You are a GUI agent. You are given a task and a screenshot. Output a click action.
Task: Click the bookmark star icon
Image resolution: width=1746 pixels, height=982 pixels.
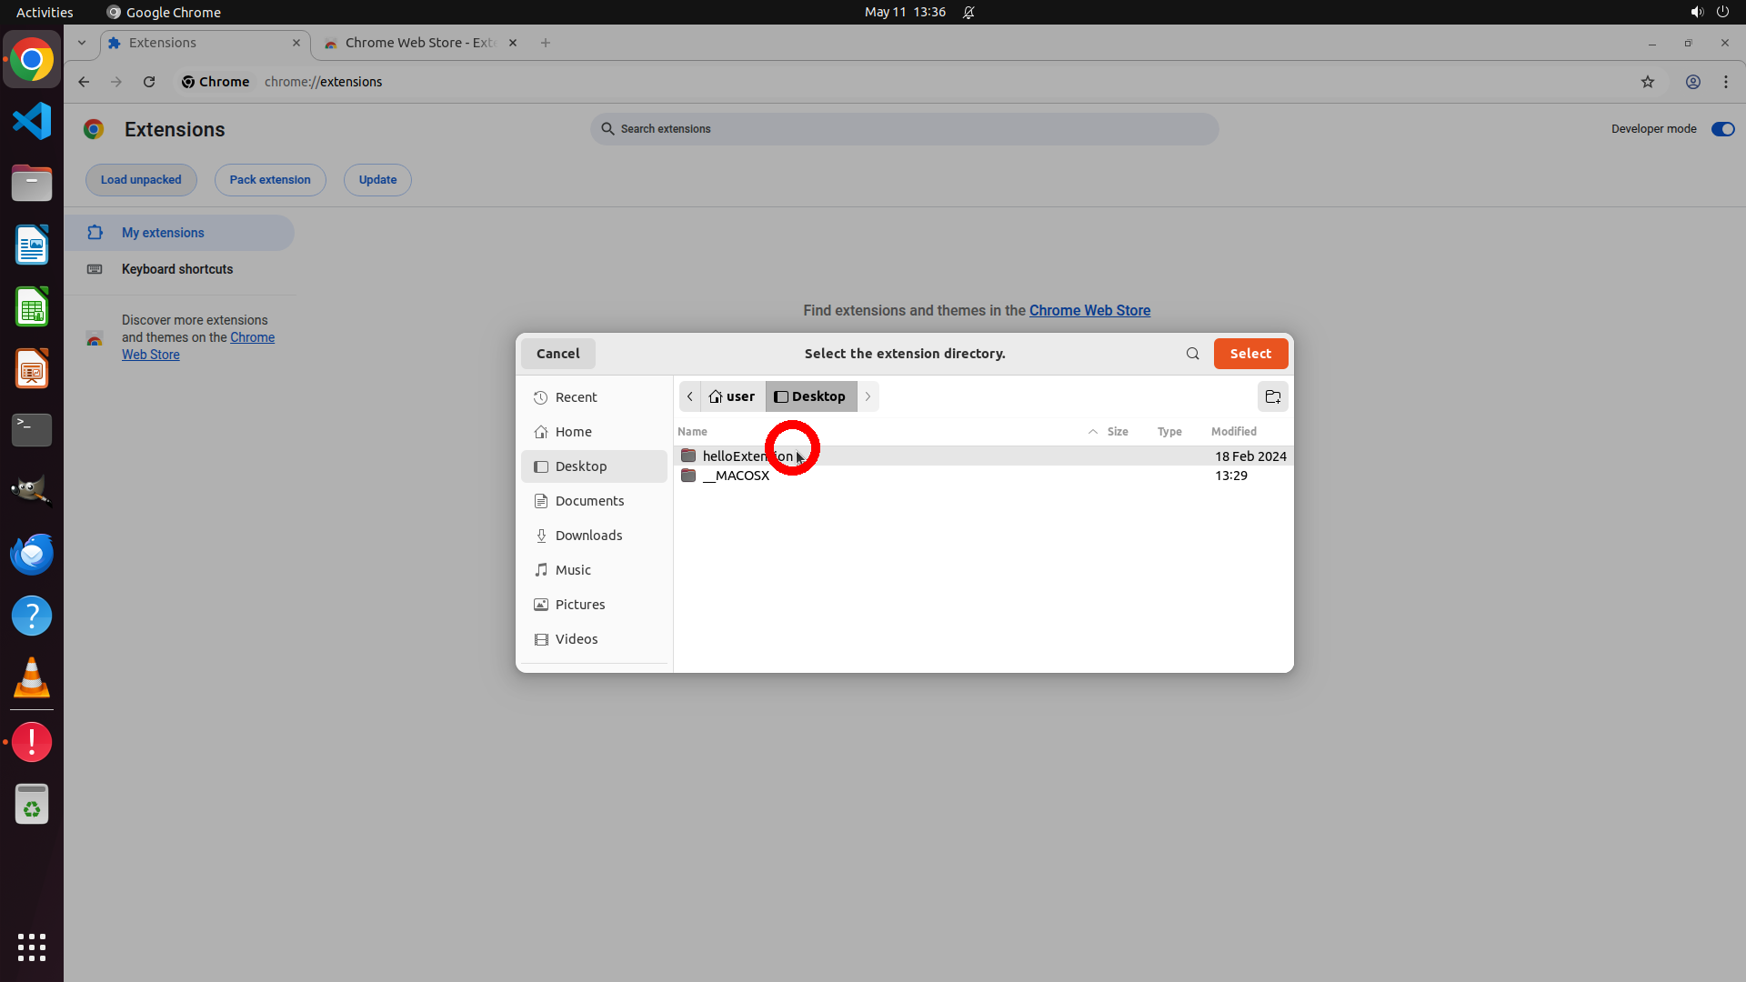1647,82
